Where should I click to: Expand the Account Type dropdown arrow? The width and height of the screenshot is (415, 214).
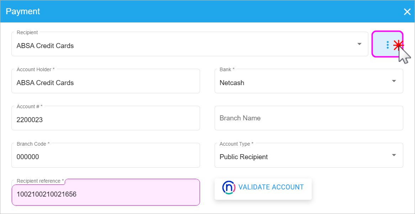[x=394, y=155]
